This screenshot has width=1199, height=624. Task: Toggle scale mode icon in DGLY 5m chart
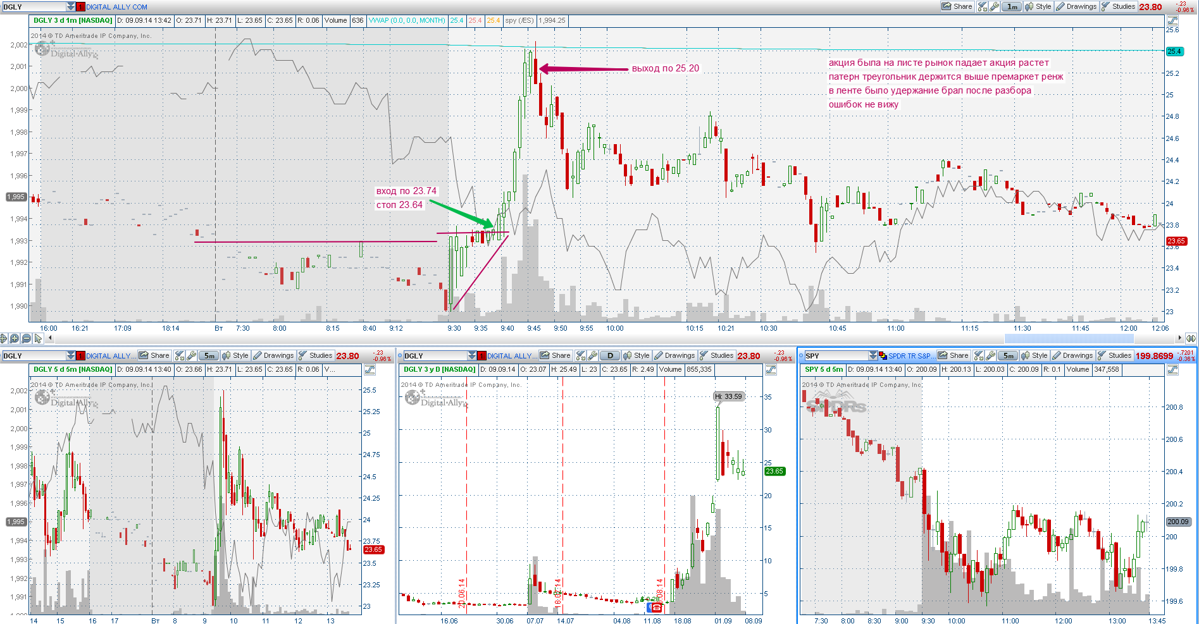tap(370, 369)
